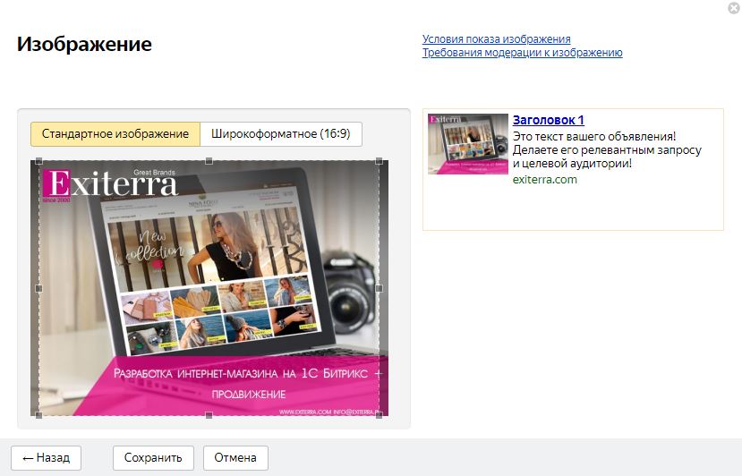Click the top-center crop handle

(209, 162)
